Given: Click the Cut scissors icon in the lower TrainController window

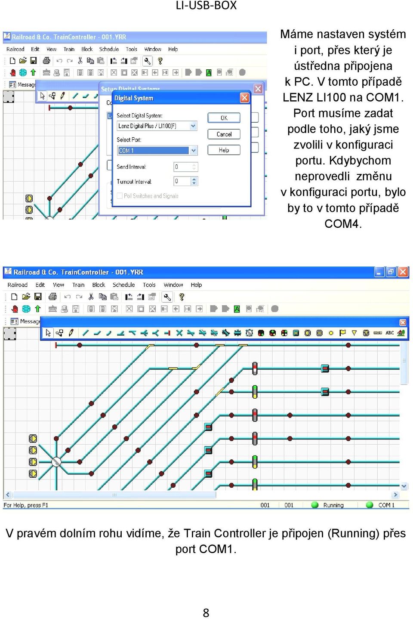Looking at the screenshot, I should 91,297.
